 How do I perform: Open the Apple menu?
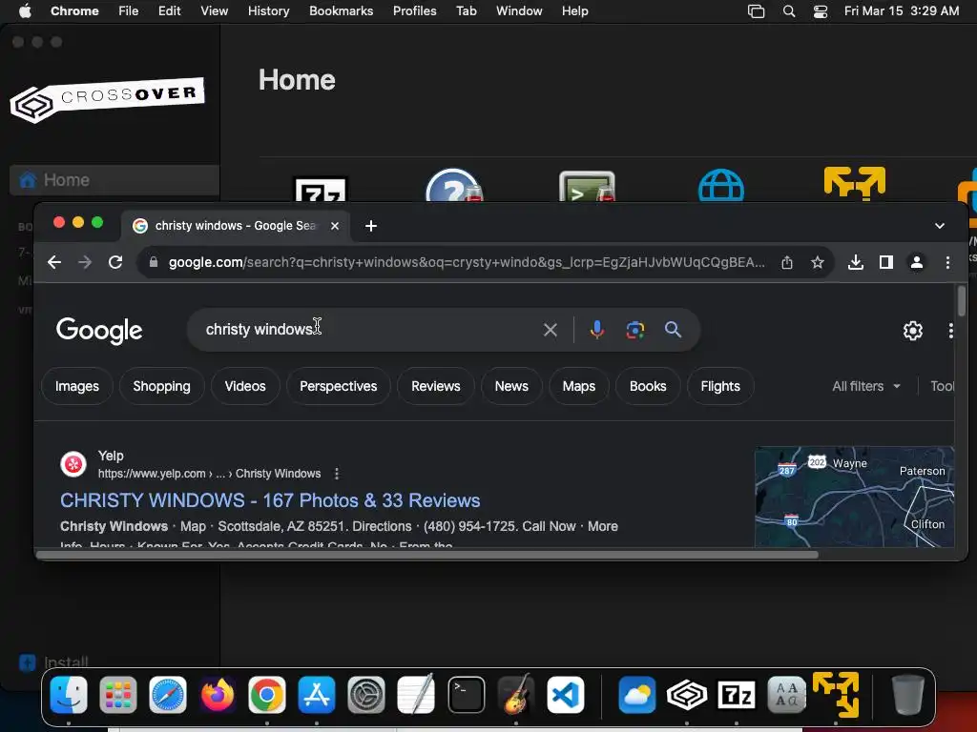(24, 11)
